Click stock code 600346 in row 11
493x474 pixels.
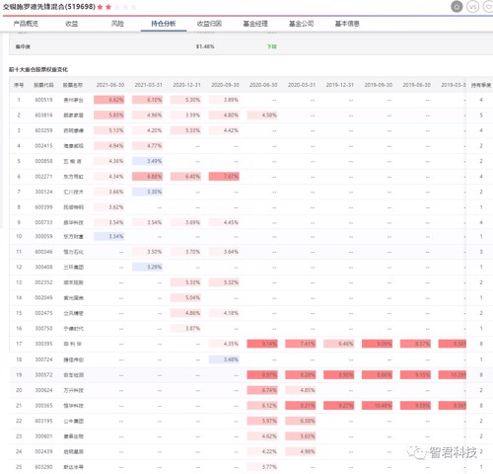tap(43, 252)
